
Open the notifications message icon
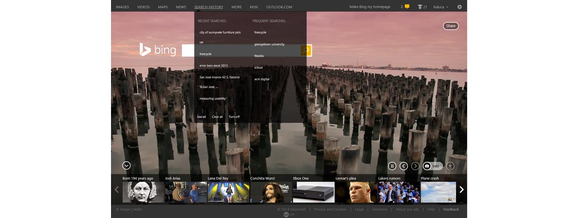coord(407,7)
